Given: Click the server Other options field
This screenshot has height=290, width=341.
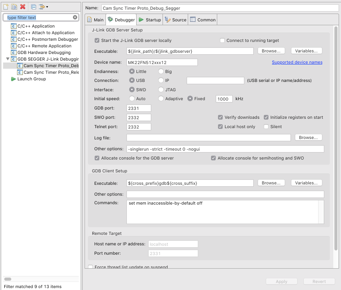Looking at the screenshot, I should click(x=225, y=149).
